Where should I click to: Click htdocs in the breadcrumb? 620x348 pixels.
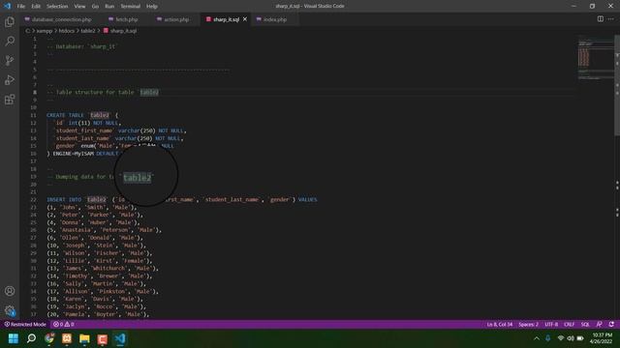(67, 31)
